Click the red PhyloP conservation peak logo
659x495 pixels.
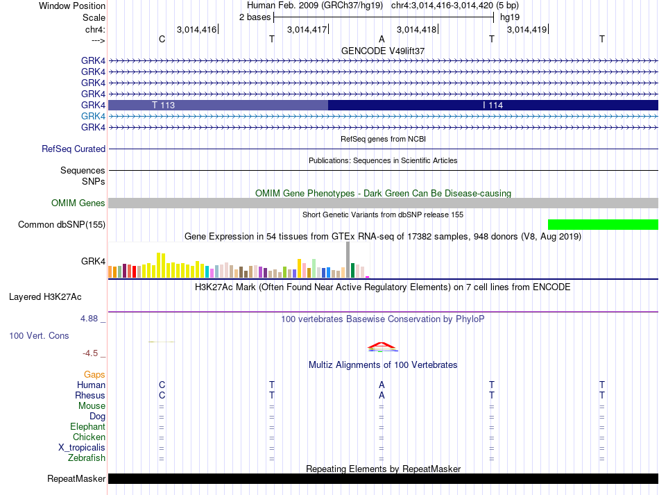pos(382,346)
